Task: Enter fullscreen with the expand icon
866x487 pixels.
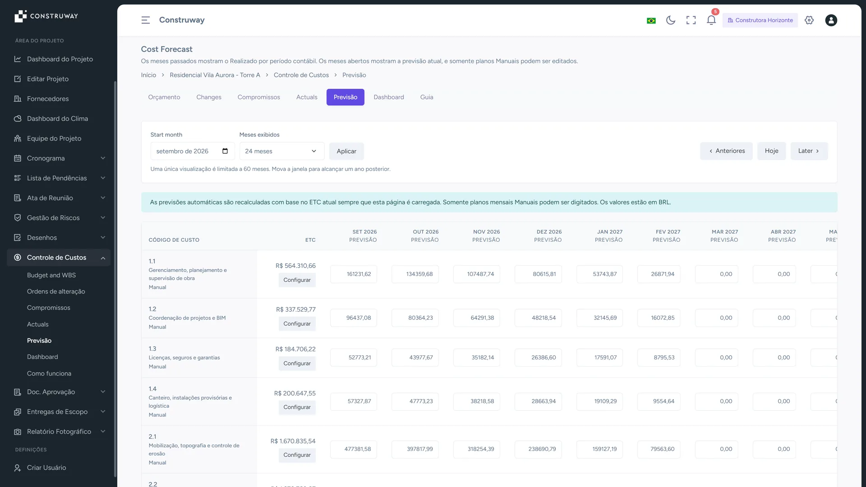Action: point(691,20)
